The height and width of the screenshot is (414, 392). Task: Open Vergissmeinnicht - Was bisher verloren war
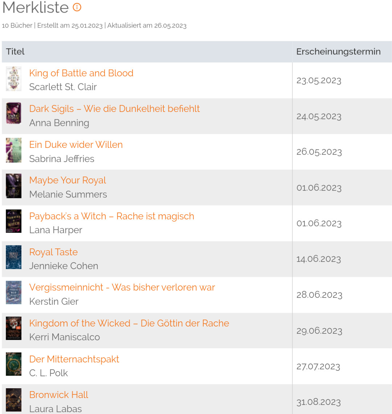(122, 287)
